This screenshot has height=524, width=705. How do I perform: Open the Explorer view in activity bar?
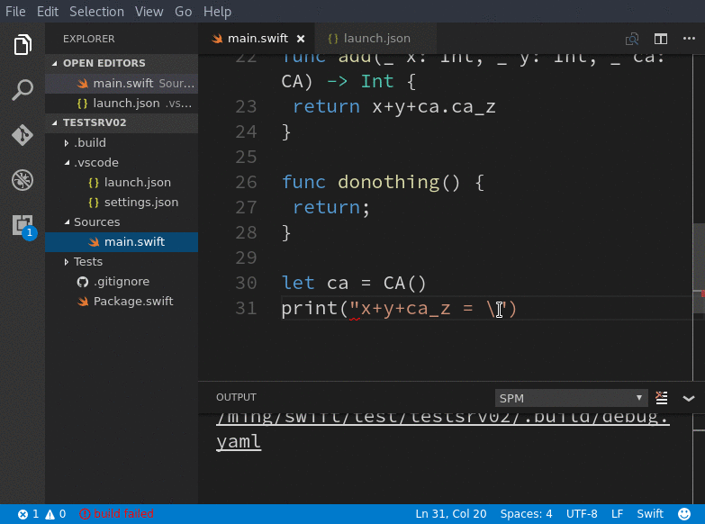pos(23,44)
